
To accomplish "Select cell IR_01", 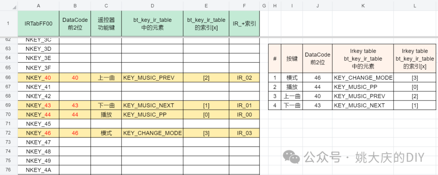I will (x=244, y=105).
